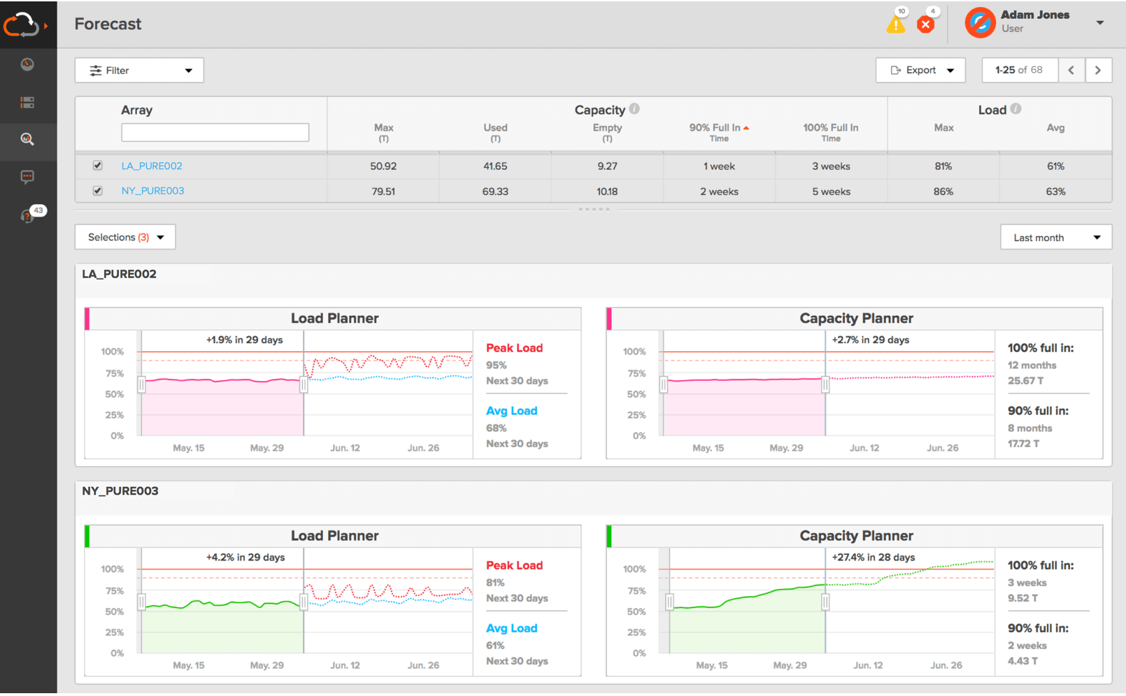Click the red error alerts icon
The width and height of the screenshot is (1126, 696).
[925, 25]
